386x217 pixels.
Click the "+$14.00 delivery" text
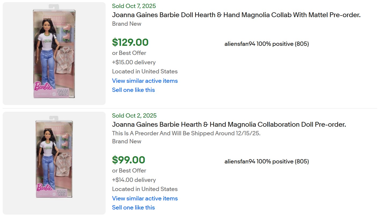click(x=134, y=180)
